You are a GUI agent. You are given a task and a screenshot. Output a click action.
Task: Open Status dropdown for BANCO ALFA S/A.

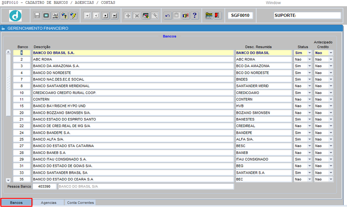coord(309,139)
